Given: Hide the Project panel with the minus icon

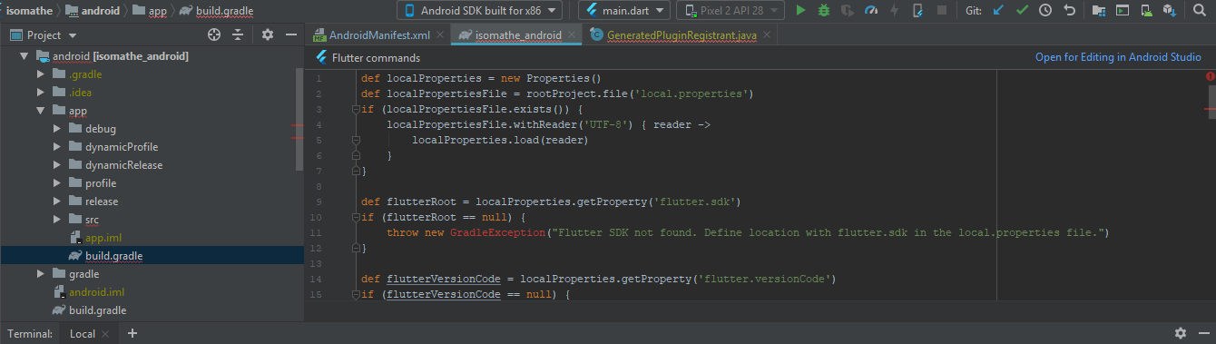Looking at the screenshot, I should coord(291,34).
